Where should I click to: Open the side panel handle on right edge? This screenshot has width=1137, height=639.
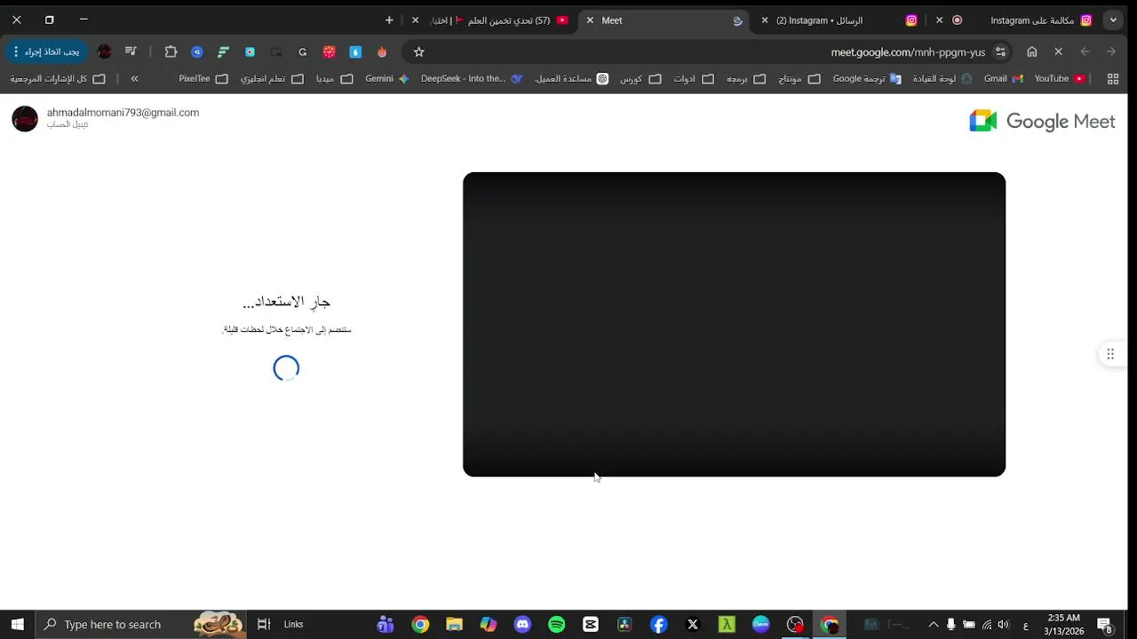pos(1110,354)
